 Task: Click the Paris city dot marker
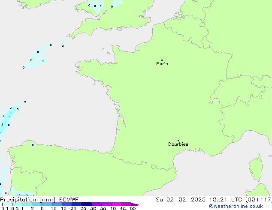[x=162, y=60]
